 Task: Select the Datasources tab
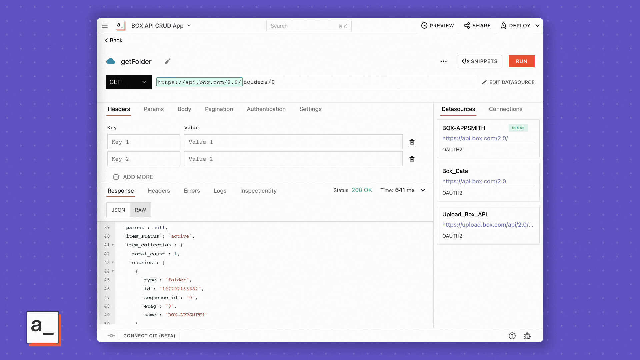tap(458, 109)
